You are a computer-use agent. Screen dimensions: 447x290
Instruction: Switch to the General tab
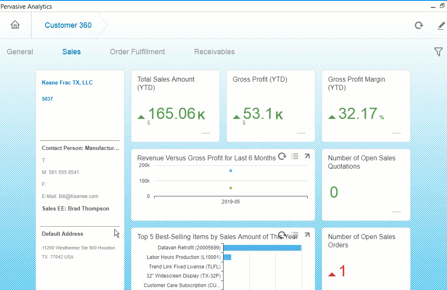(x=20, y=52)
